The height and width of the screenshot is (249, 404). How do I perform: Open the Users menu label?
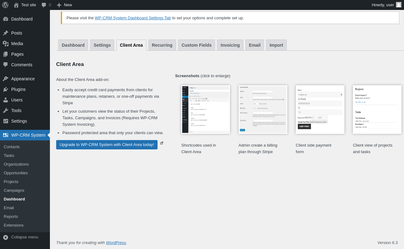point(17,100)
